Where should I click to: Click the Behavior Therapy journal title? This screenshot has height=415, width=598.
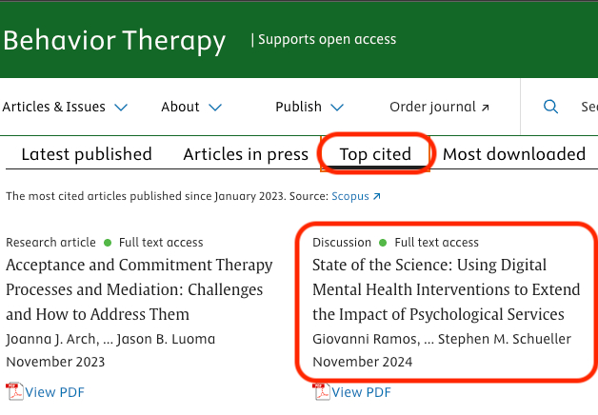114,41
